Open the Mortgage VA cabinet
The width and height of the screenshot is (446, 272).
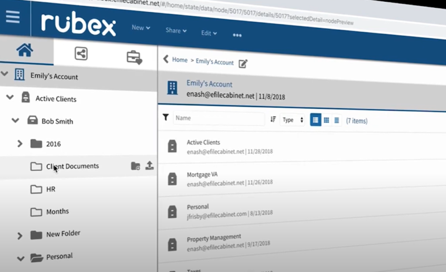202,175
